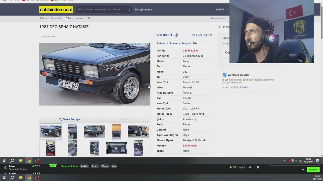
Task: Click the Güvenlik İpuçları shield icon
Action: pos(224,75)
